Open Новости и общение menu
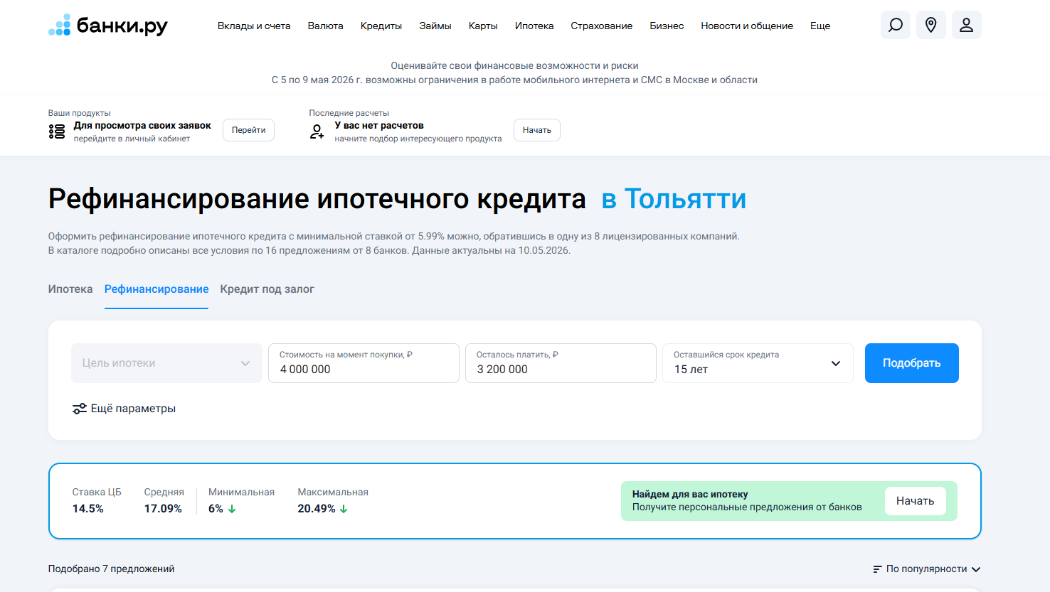Image resolution: width=1050 pixels, height=592 pixels. [747, 26]
